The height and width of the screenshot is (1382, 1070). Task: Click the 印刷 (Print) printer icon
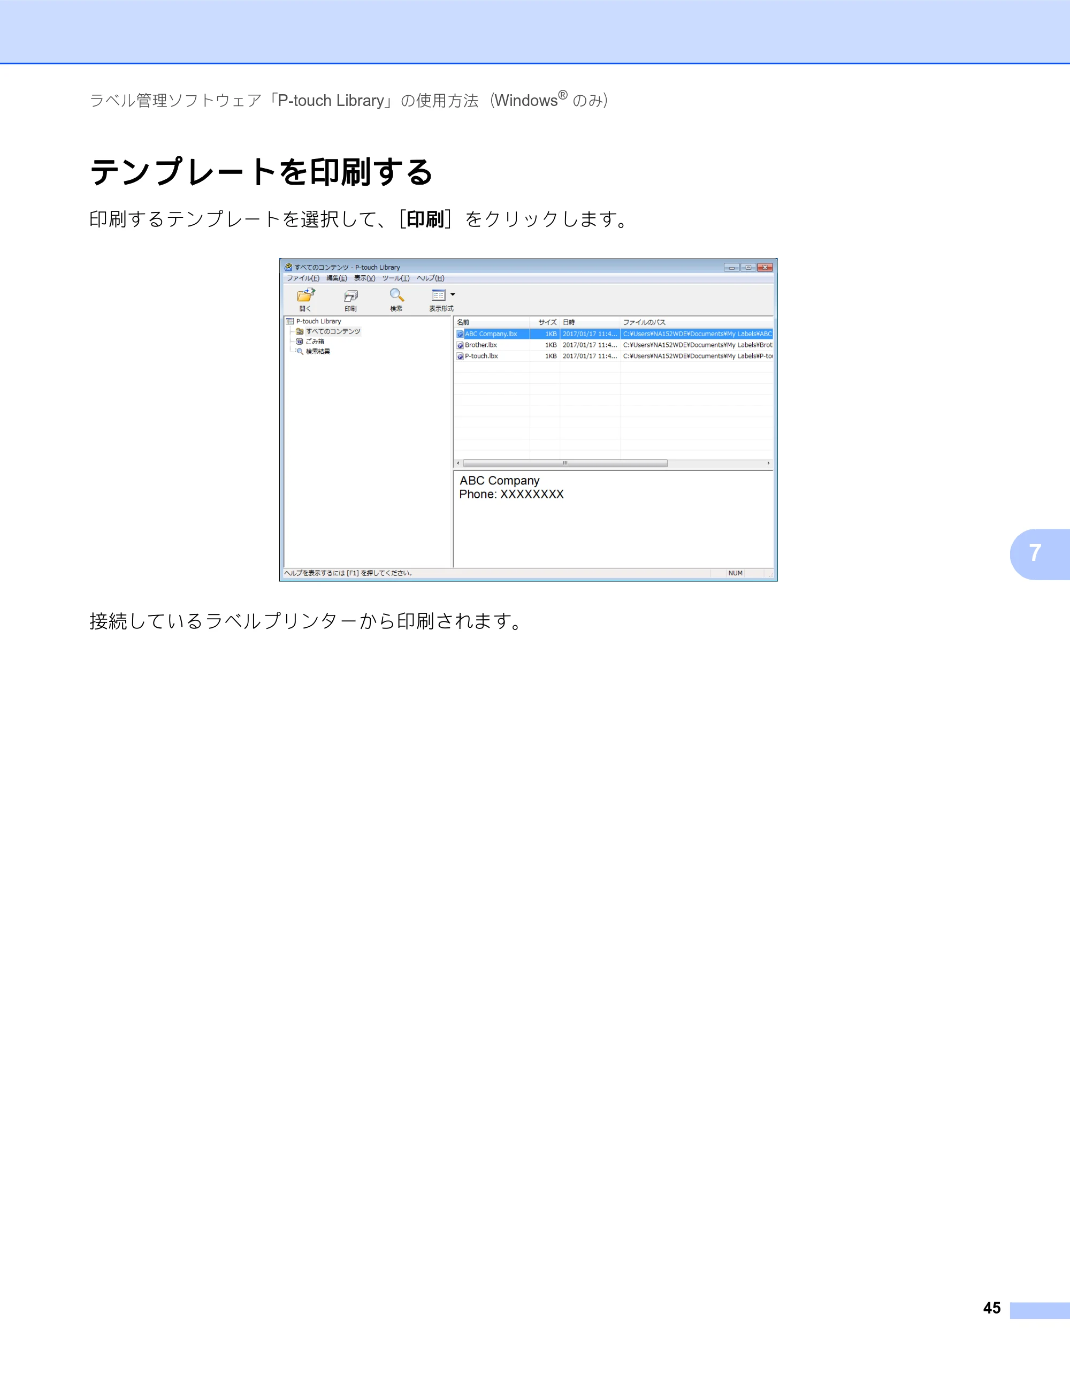tap(351, 295)
